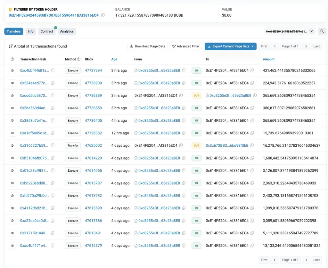The height and width of the screenshot is (268, 328).
Task: Click the top next-page chevron
Action: pyautogui.click(x=306, y=46)
